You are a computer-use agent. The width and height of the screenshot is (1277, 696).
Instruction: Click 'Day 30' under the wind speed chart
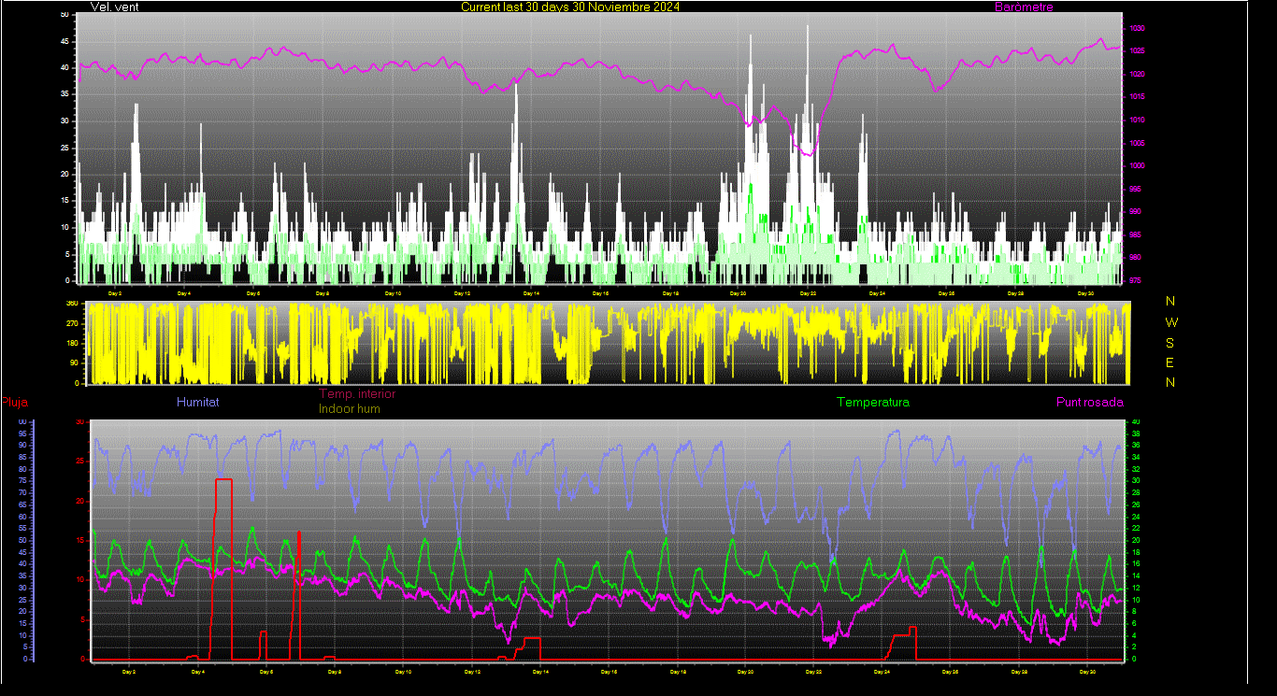click(x=1085, y=293)
